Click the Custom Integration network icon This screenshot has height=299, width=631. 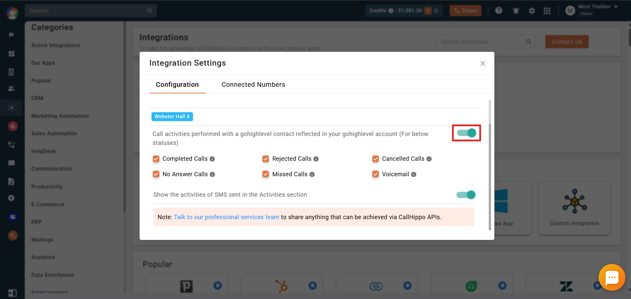coord(575,201)
